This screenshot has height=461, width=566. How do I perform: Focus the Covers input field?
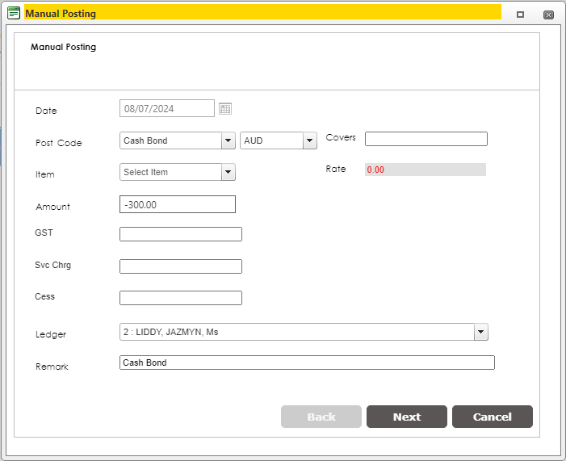pos(426,139)
